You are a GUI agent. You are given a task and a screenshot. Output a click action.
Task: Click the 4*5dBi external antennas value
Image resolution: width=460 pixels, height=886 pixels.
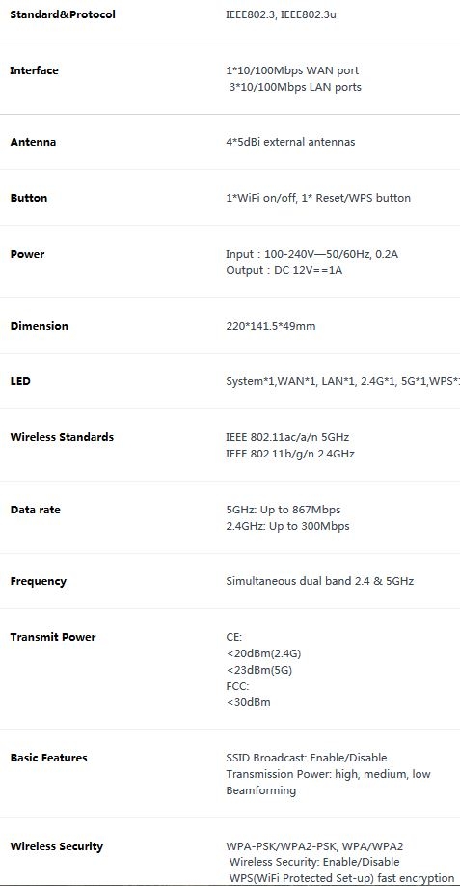tap(290, 142)
